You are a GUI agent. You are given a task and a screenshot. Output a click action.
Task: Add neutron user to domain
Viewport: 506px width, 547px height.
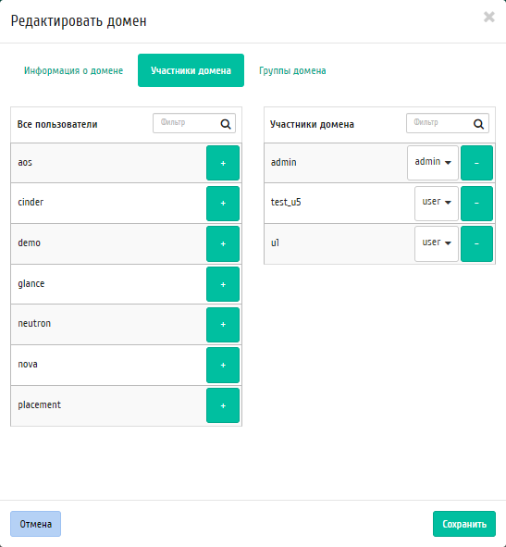point(223,325)
